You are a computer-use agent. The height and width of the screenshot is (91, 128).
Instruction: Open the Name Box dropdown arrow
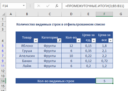(24, 6)
